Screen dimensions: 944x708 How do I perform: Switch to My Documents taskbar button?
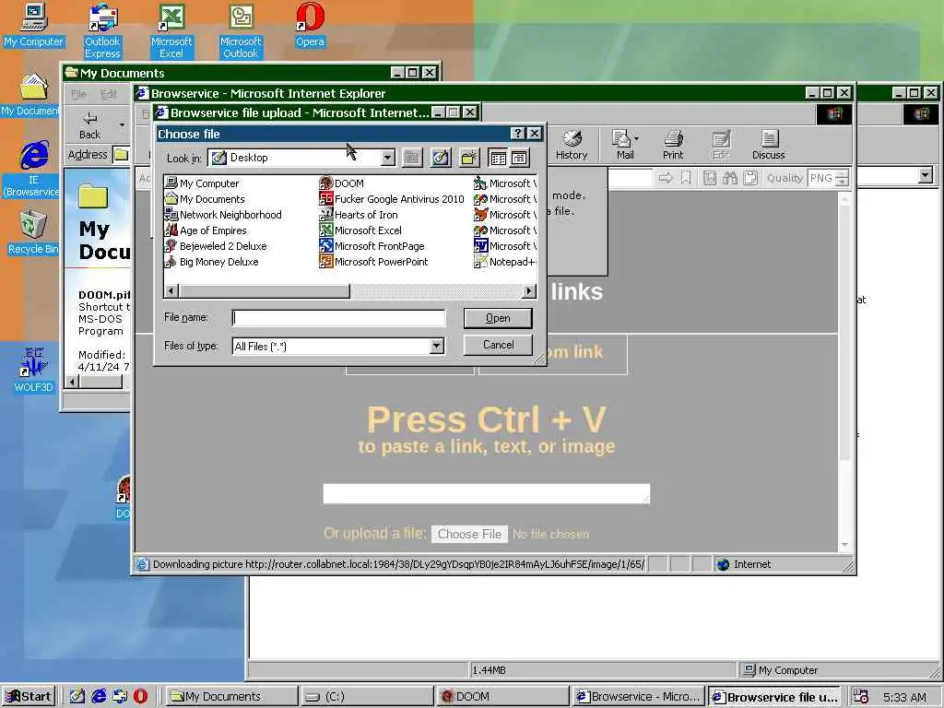[231, 697]
